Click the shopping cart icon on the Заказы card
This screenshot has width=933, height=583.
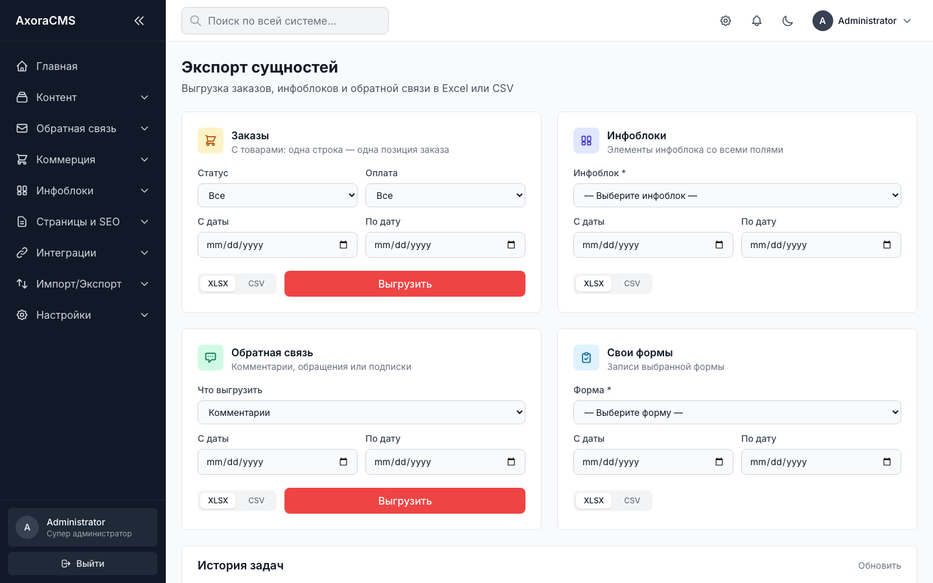211,141
